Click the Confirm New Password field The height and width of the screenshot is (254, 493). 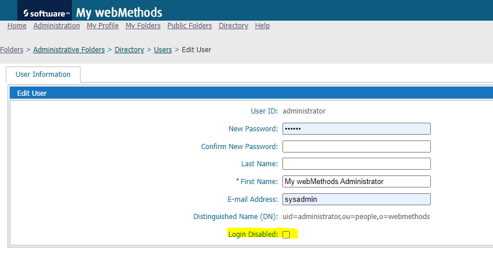pyautogui.click(x=357, y=146)
